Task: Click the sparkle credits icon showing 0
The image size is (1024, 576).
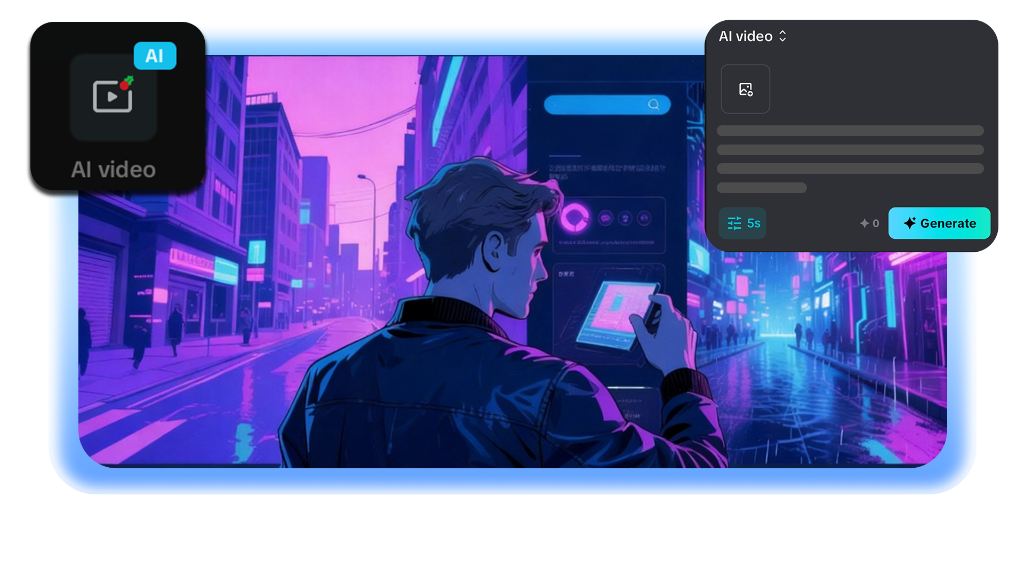Action: tap(865, 223)
